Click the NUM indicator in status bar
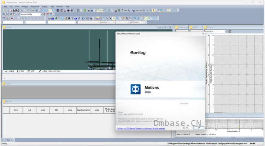Viewport: 265px width, 146px height. tap(252, 144)
